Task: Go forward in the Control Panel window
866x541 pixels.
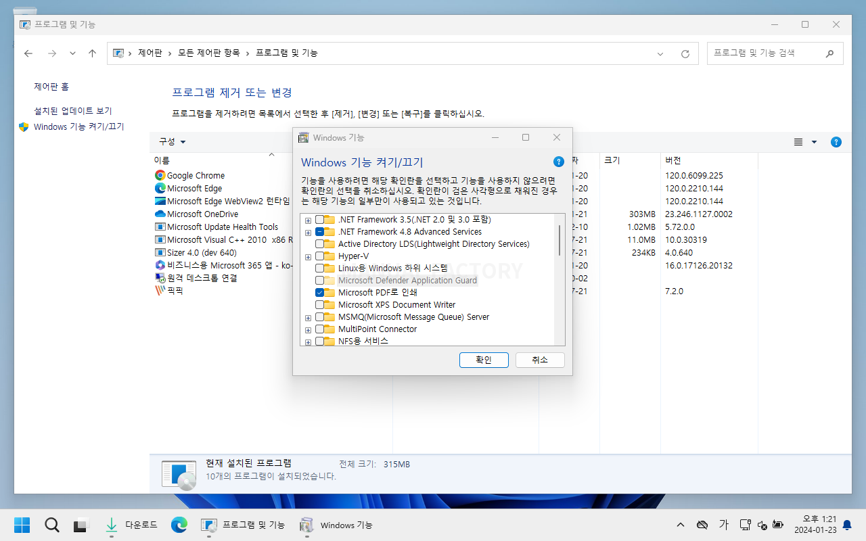Action: coord(51,53)
